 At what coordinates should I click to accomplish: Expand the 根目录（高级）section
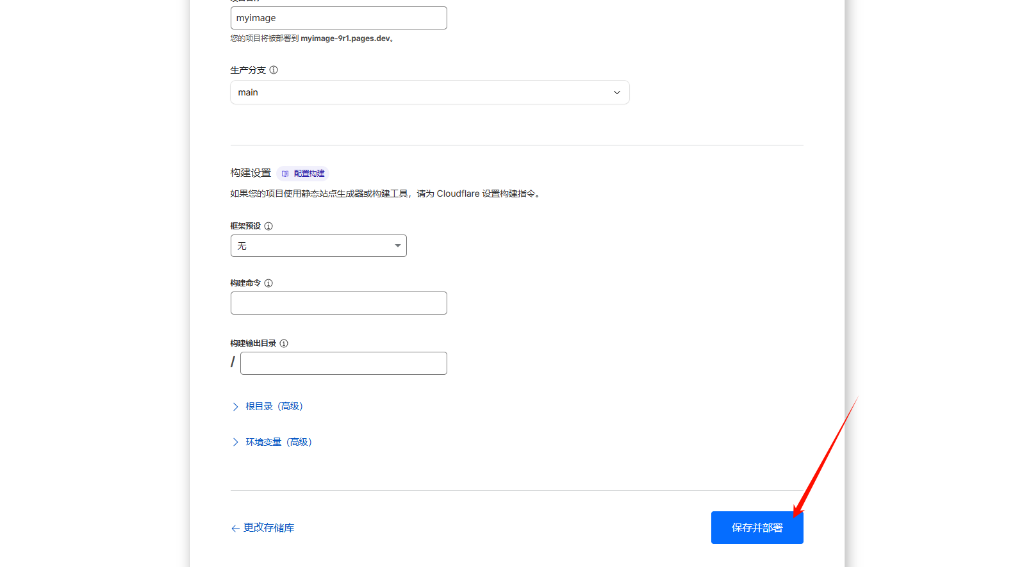click(274, 406)
